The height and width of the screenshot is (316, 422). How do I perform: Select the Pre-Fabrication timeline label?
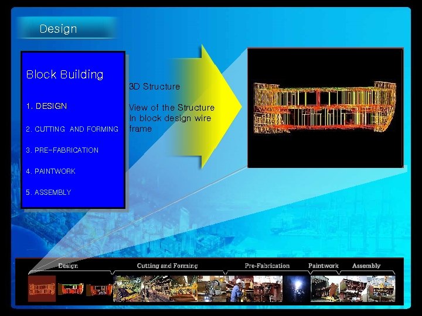point(267,266)
